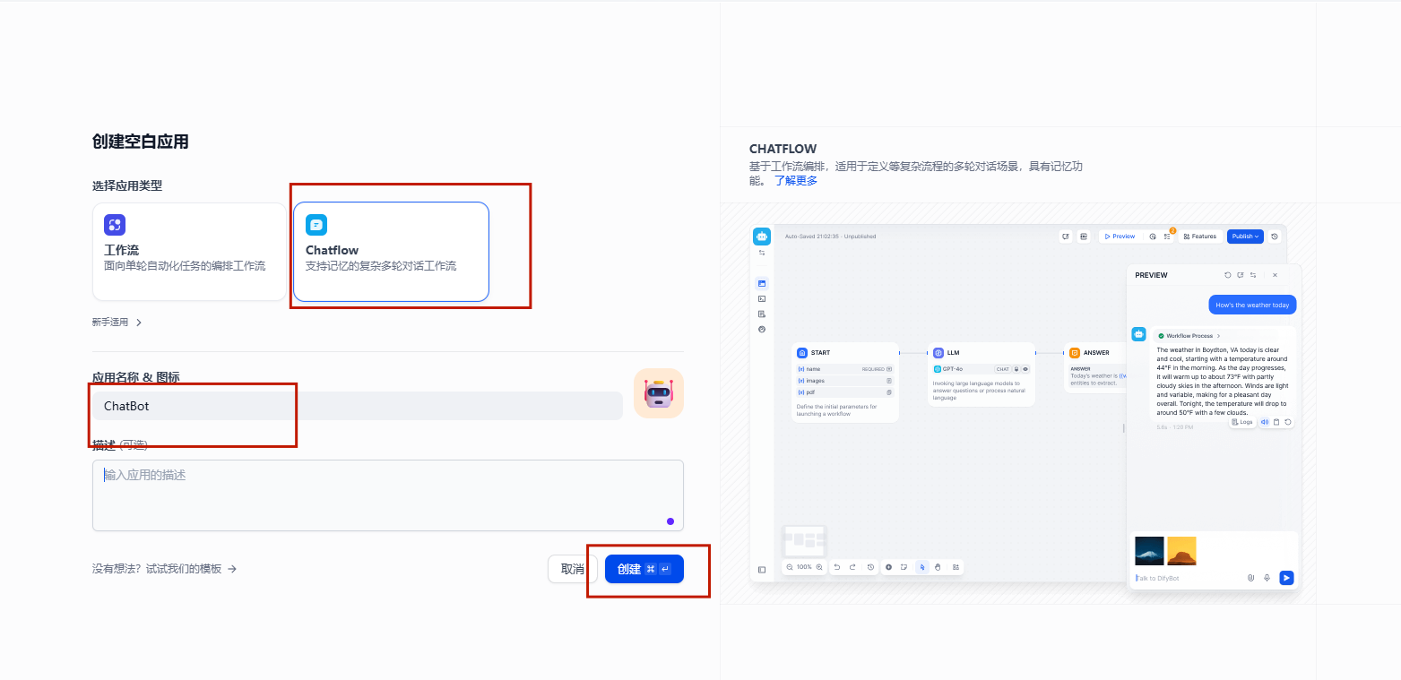Select the 工作流 application type
Image resolution: width=1401 pixels, height=680 pixels.
coord(189,252)
